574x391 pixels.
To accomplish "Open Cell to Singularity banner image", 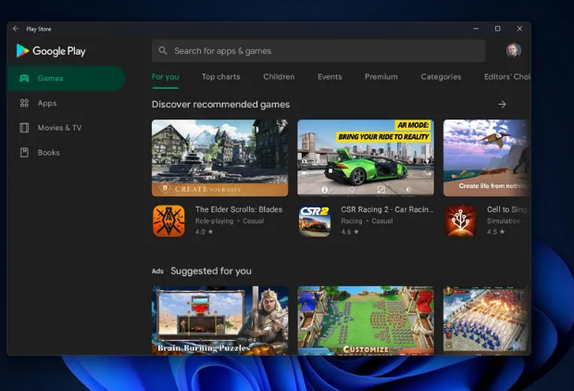I will tap(486, 158).
